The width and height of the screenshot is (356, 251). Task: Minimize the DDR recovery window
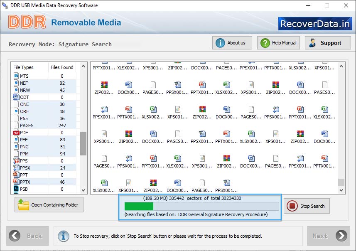click(x=308, y=5)
